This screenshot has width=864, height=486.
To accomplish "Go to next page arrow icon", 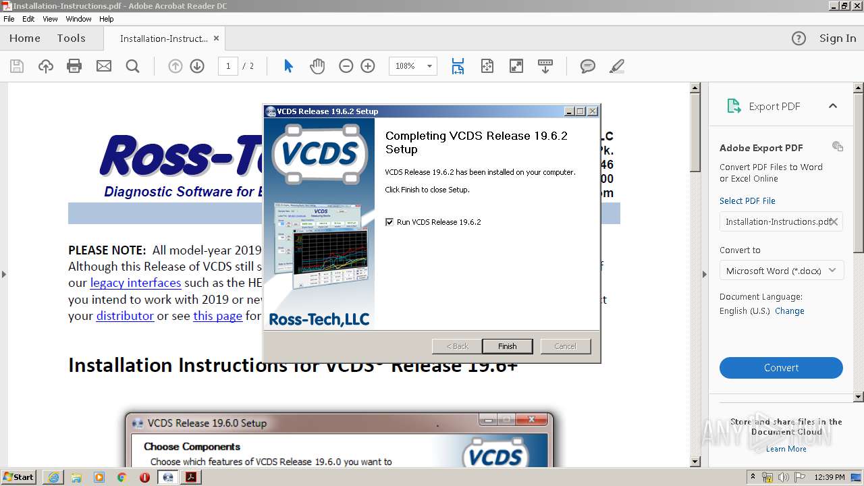I will pos(197,66).
